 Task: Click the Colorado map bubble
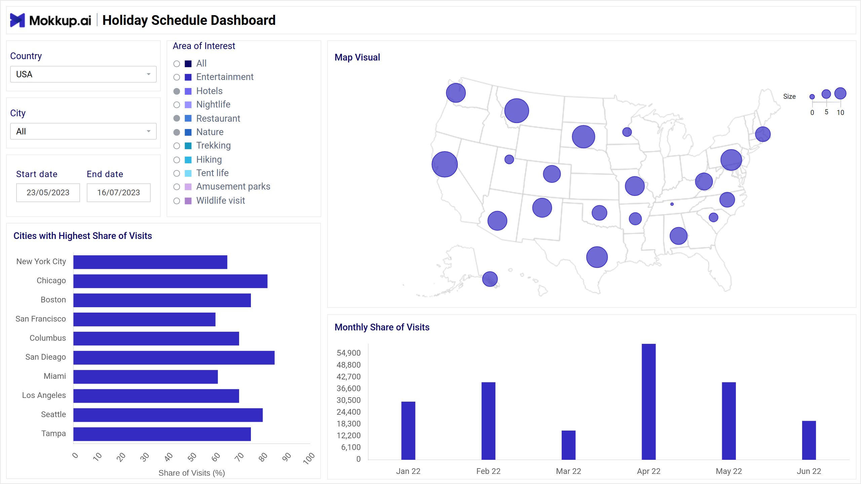coord(552,174)
